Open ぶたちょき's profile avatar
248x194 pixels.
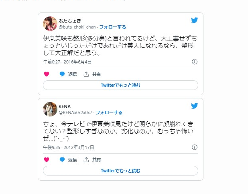tap(50, 24)
